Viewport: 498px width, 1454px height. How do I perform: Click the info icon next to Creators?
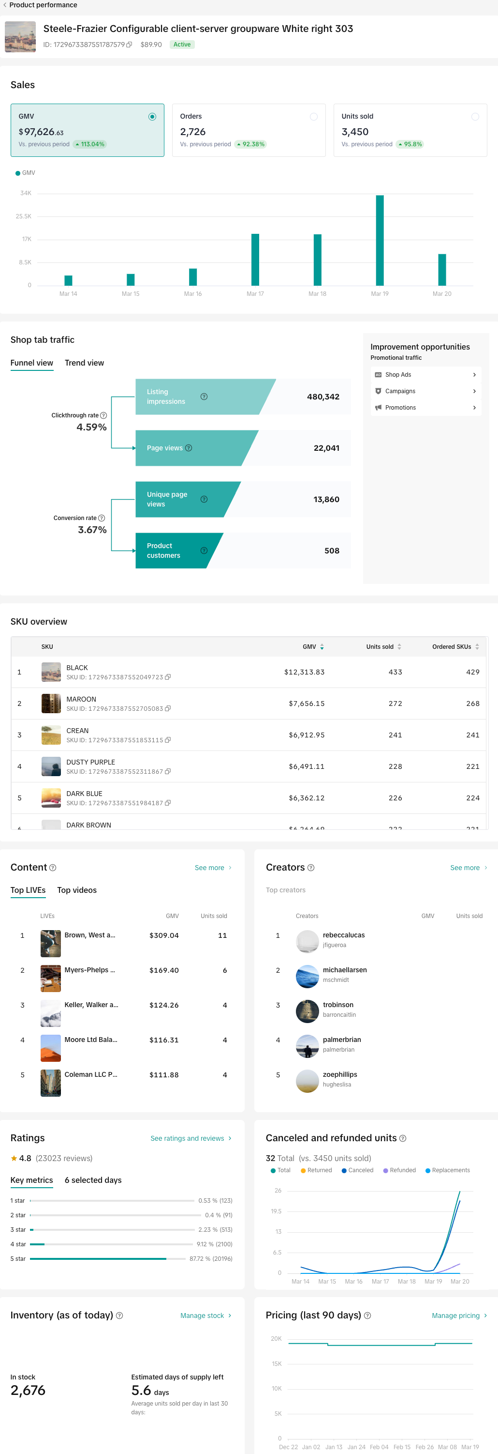pos(311,868)
